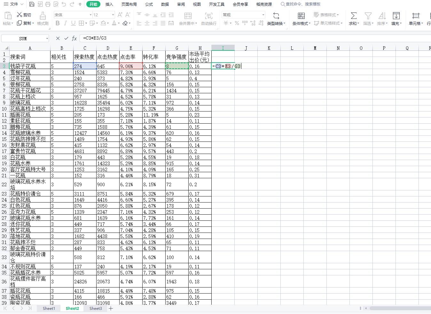
Task: Toggle underline formatting
Action: 73,23
